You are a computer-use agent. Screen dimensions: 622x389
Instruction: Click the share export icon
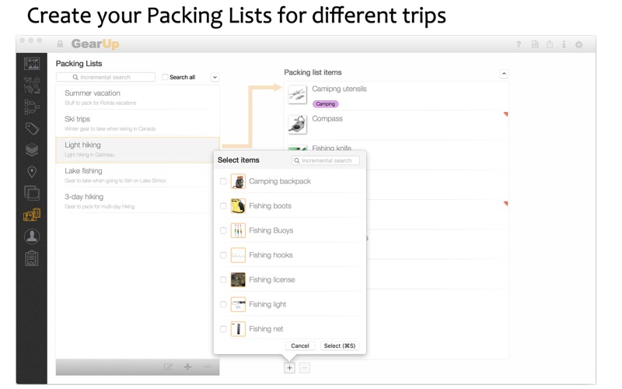[x=550, y=44]
